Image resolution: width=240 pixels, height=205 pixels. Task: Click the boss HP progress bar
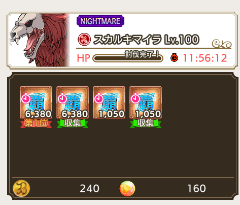[x=128, y=58]
